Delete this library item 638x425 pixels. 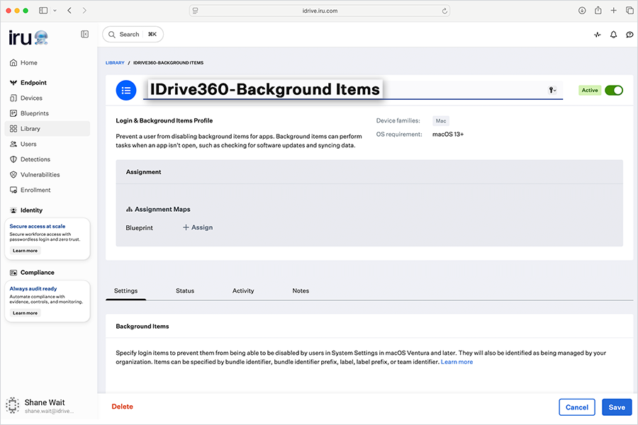[122, 407]
